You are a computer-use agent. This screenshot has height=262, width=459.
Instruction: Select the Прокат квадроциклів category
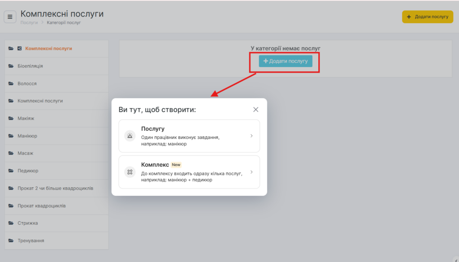[42, 206]
